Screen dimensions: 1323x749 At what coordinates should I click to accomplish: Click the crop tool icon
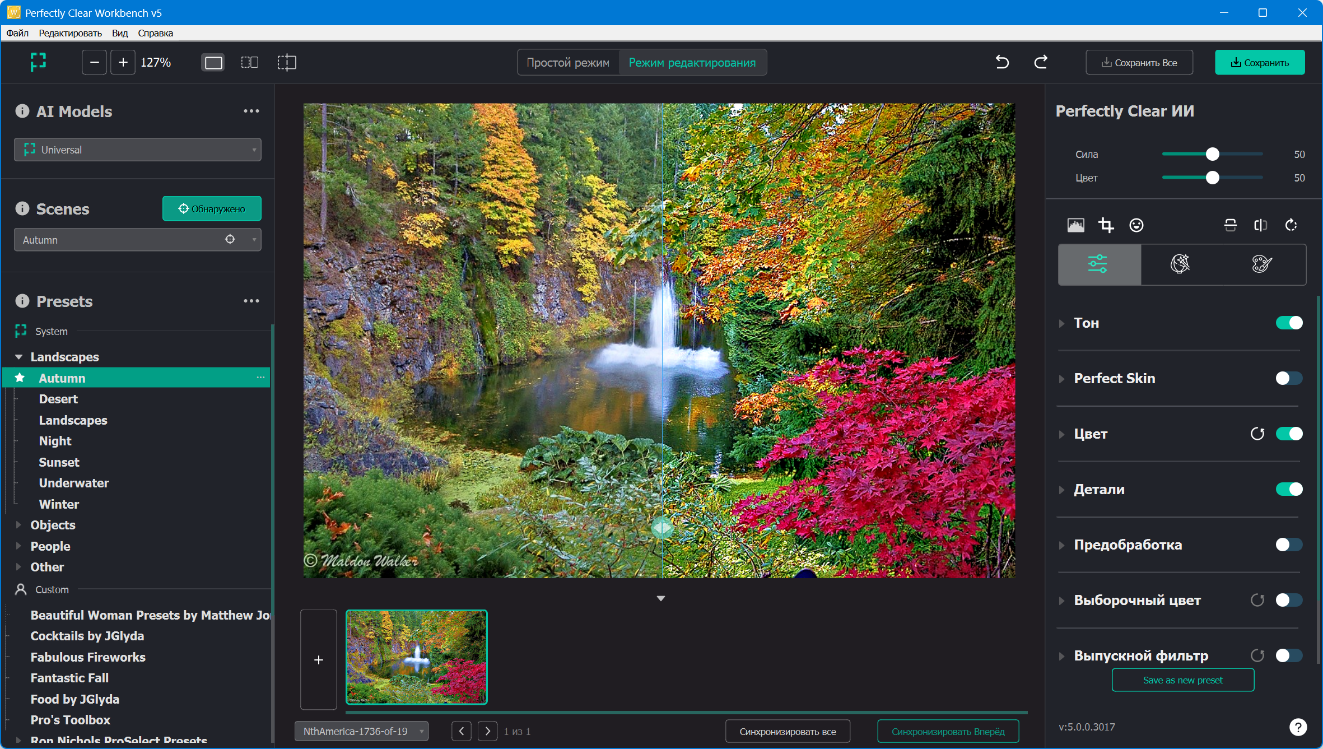[x=1106, y=225]
